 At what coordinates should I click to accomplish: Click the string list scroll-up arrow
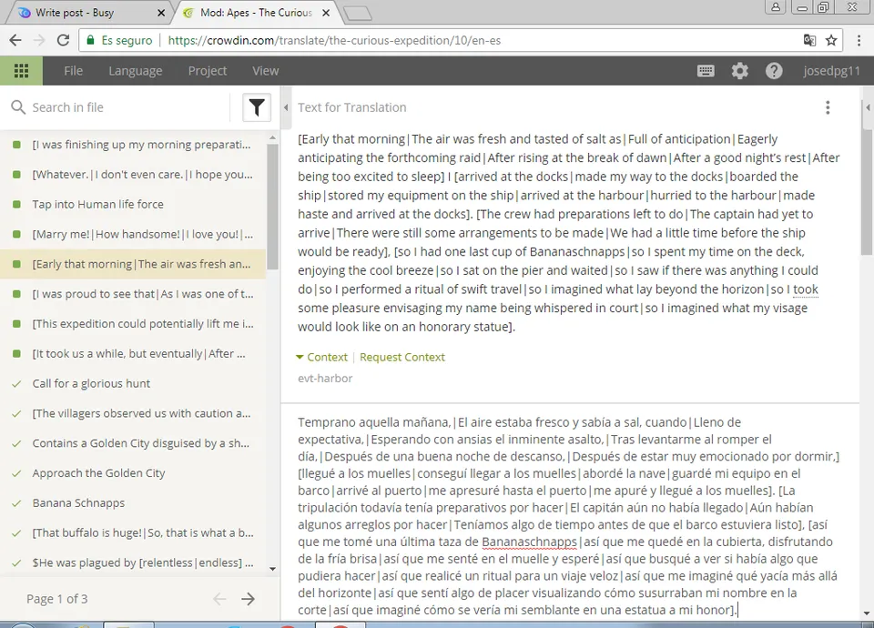(272, 137)
